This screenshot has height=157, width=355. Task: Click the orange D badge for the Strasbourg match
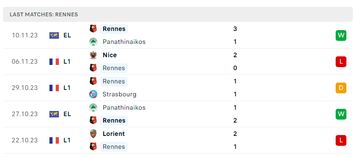click(x=341, y=88)
